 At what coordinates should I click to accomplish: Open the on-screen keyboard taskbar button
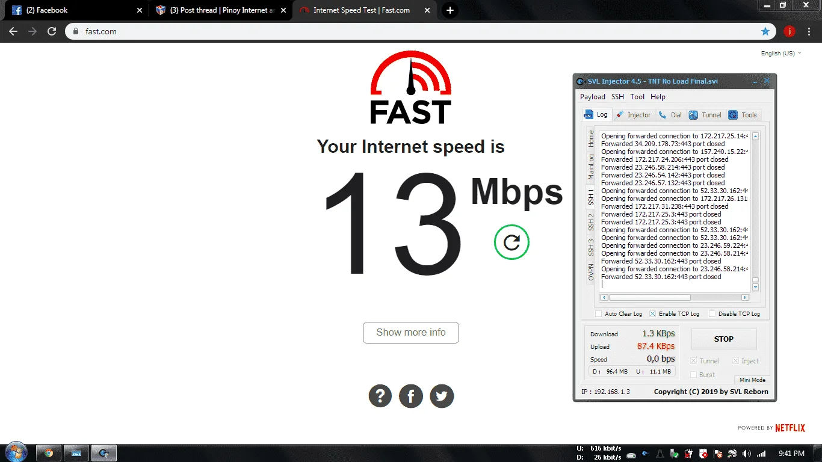click(x=77, y=453)
